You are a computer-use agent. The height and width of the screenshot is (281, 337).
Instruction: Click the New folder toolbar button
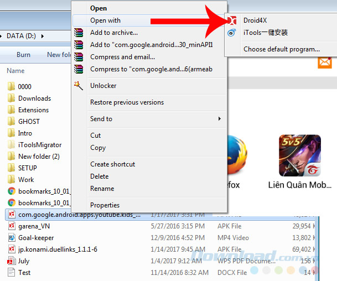pyautogui.click(x=59, y=55)
